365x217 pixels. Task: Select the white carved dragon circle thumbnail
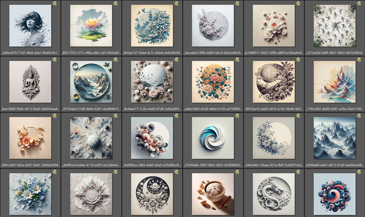pos(274,194)
